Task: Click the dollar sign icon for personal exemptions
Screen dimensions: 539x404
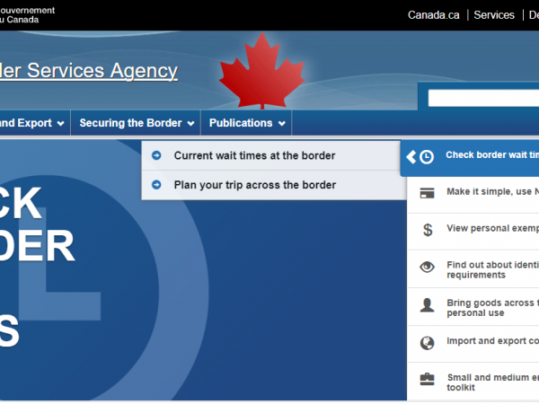Action: coord(428,229)
